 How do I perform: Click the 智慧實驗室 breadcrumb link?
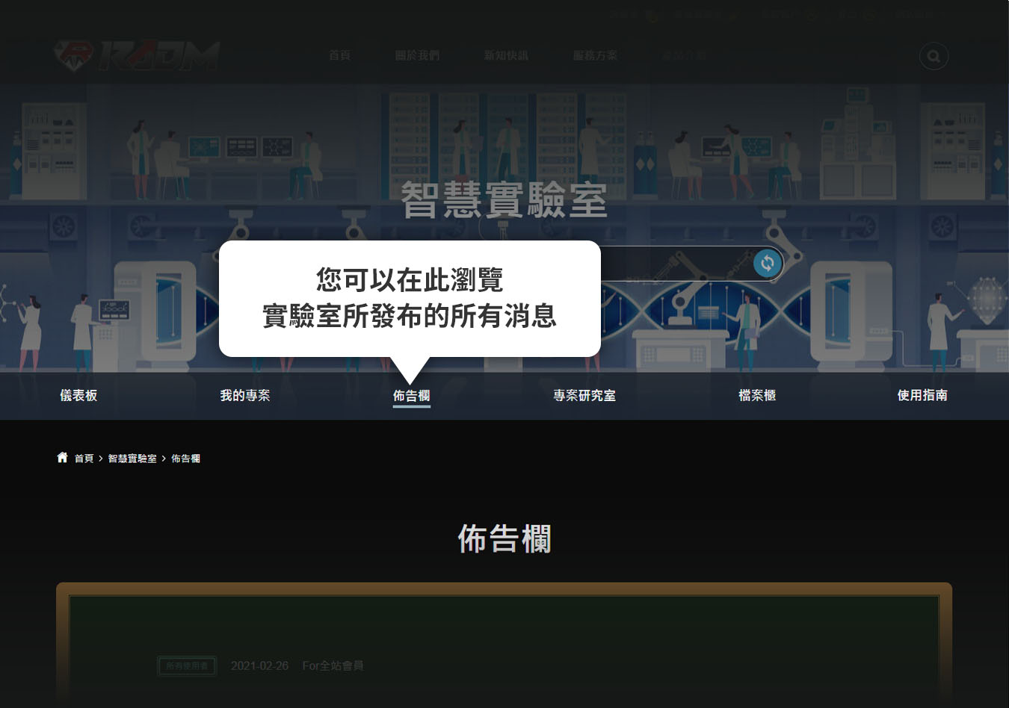(x=132, y=459)
